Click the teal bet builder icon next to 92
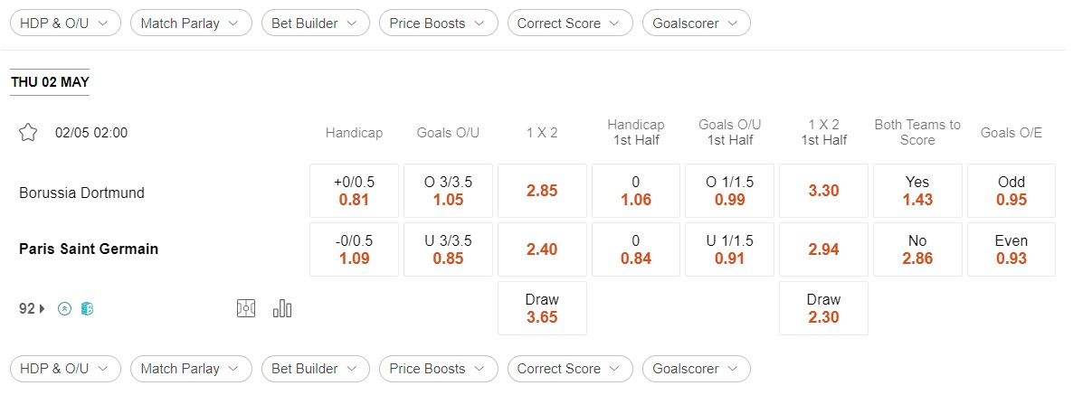This screenshot has height=395, width=1073. (87, 309)
